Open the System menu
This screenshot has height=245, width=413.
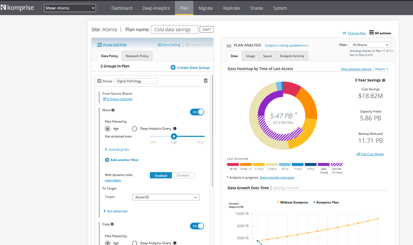280,8
